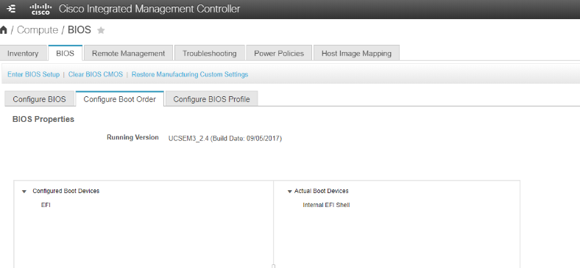Open Host Image Mapping tab
This screenshot has height=268, width=580.
click(356, 53)
